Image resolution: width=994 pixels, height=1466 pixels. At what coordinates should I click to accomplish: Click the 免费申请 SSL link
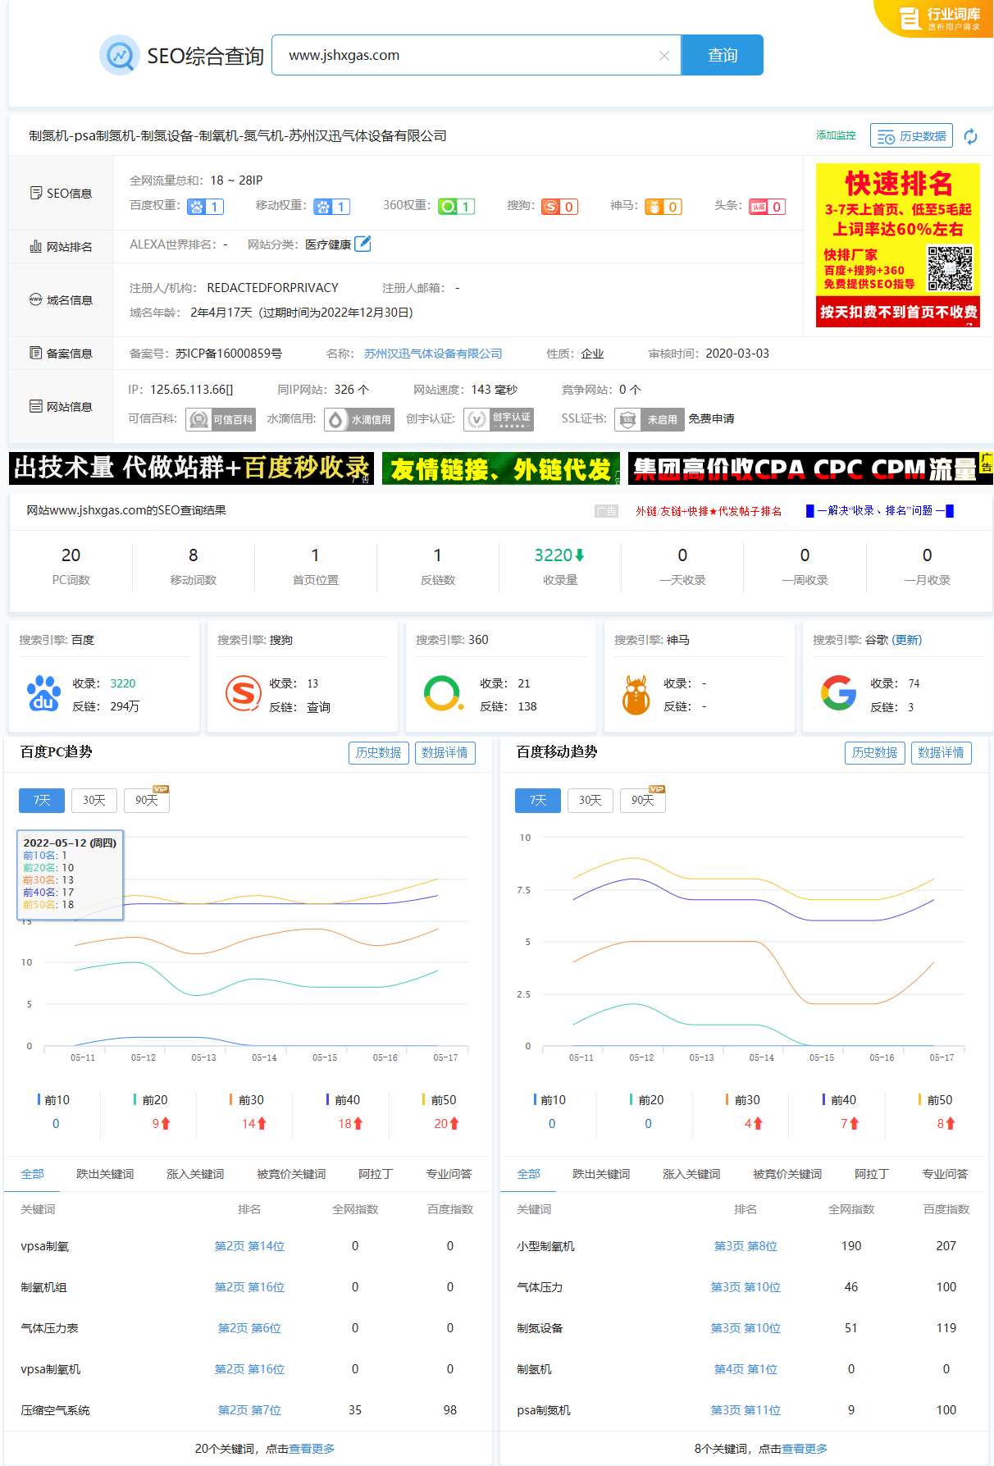pos(711,419)
